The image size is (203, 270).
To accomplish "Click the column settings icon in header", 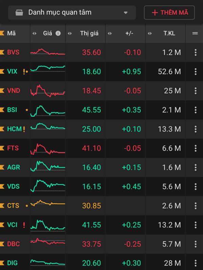I will [195, 33].
